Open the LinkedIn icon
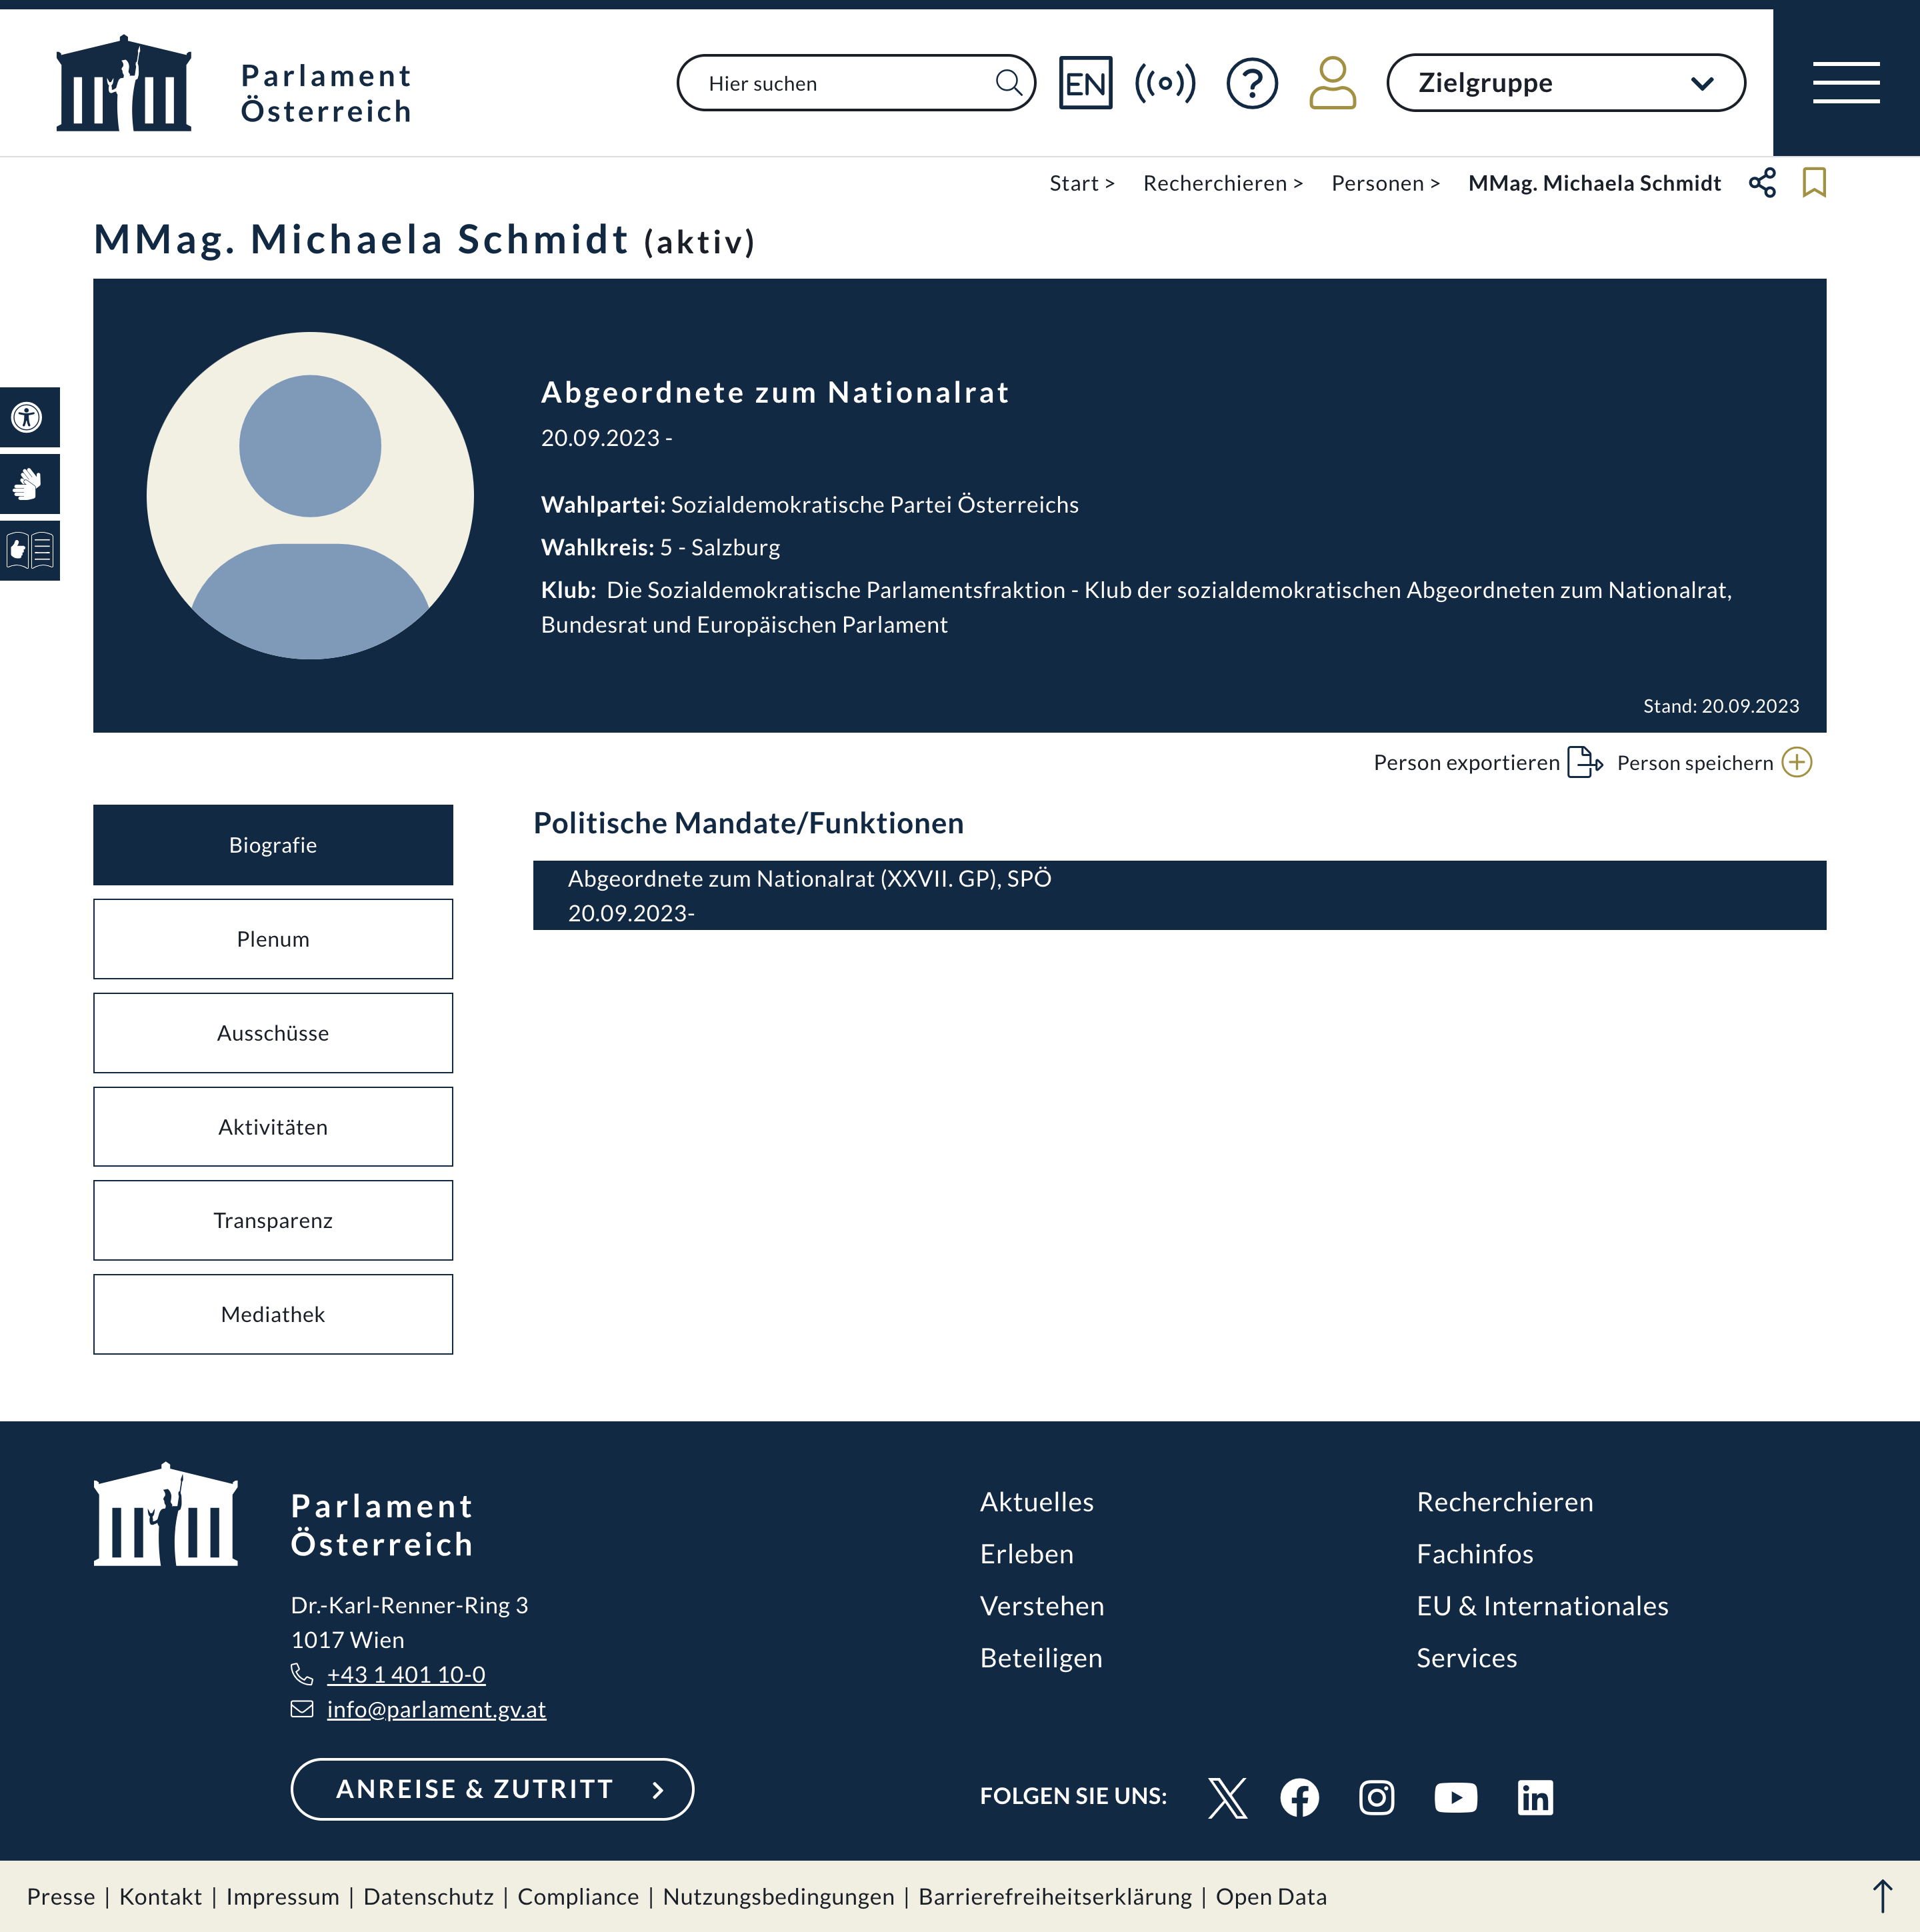 click(1535, 1798)
